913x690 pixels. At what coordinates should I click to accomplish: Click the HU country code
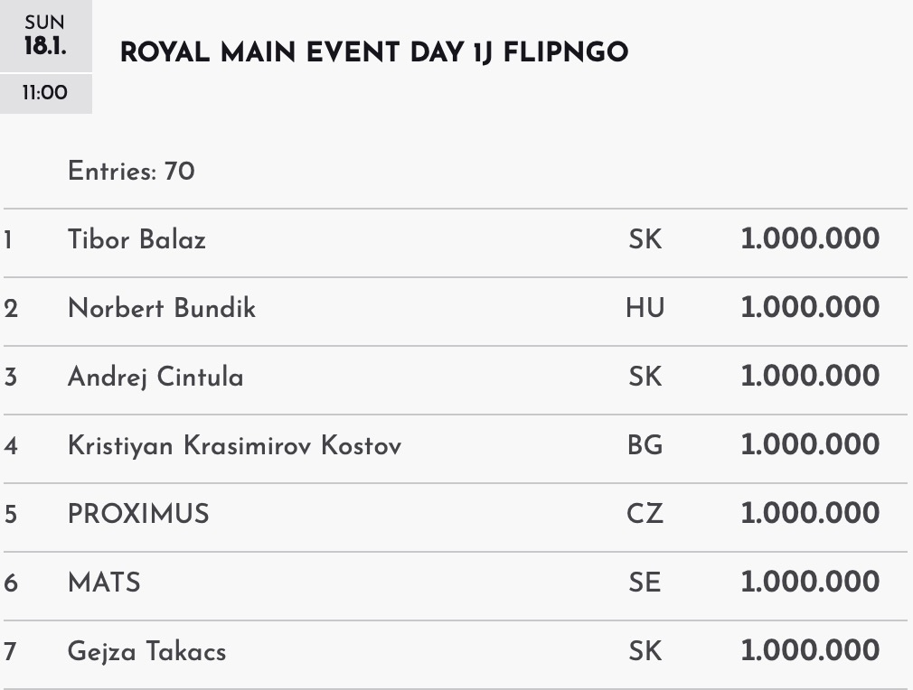pos(645,309)
